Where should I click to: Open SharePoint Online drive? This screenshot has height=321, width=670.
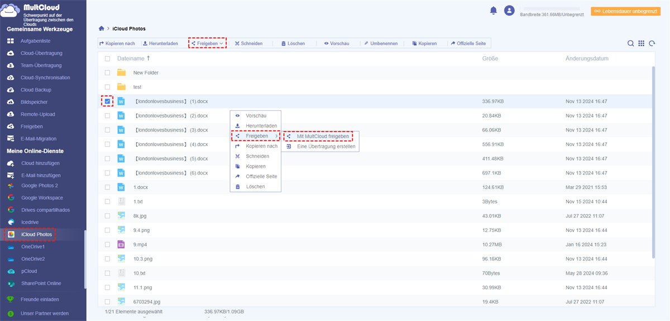(x=42, y=284)
